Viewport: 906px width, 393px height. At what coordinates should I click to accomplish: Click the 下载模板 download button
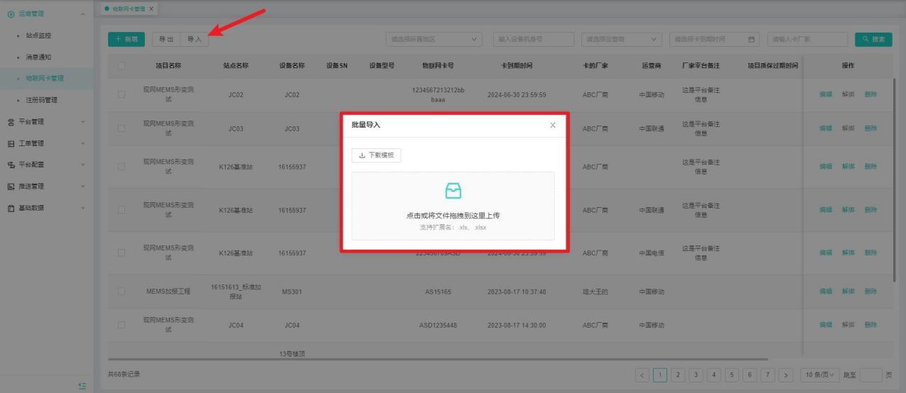(376, 155)
